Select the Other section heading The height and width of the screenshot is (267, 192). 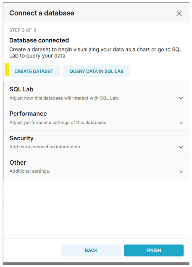tap(18, 163)
